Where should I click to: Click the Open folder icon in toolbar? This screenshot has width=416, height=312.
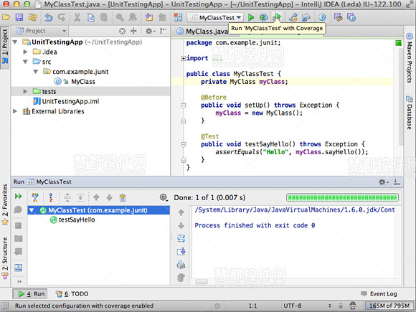click(6, 17)
